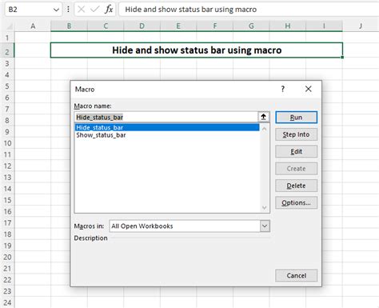Open macro Options
The width and height of the screenshot is (379, 308).
coord(296,202)
